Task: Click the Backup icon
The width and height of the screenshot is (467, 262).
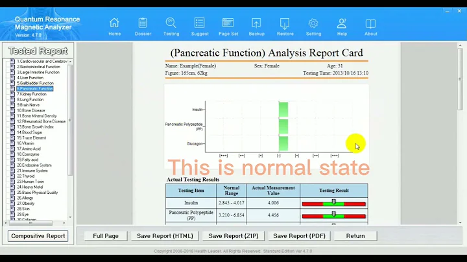Action: click(256, 23)
